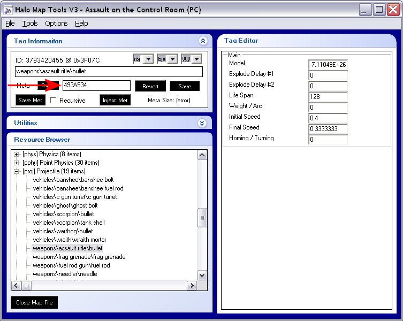Click the Homing / Turning value field
The image size is (403, 321).
tap(328, 139)
